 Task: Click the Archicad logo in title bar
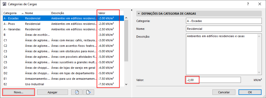pyautogui.click(x=4, y=4)
